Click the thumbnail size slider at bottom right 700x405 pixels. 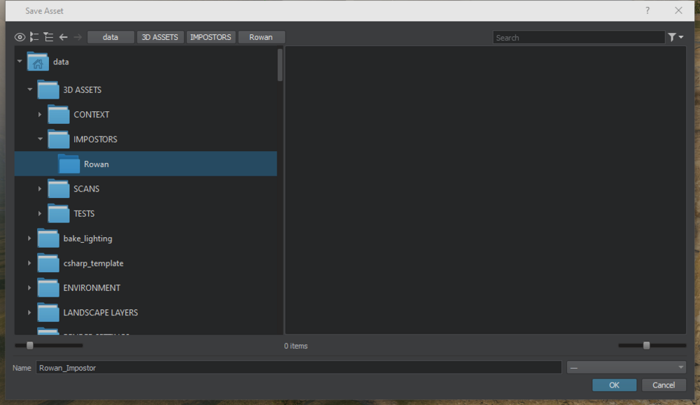click(647, 345)
